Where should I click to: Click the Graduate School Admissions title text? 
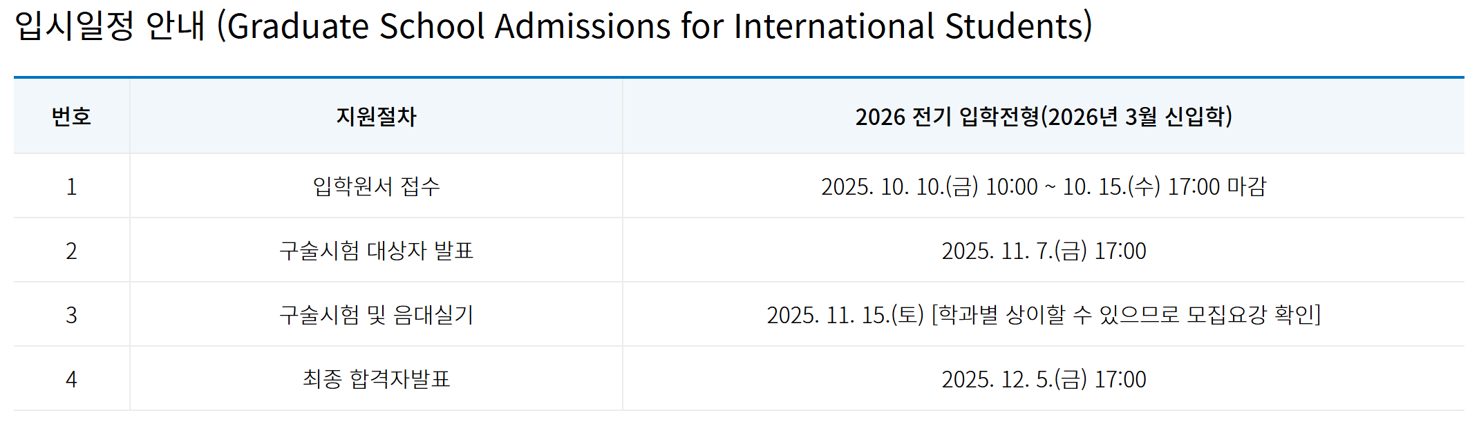pos(654,26)
